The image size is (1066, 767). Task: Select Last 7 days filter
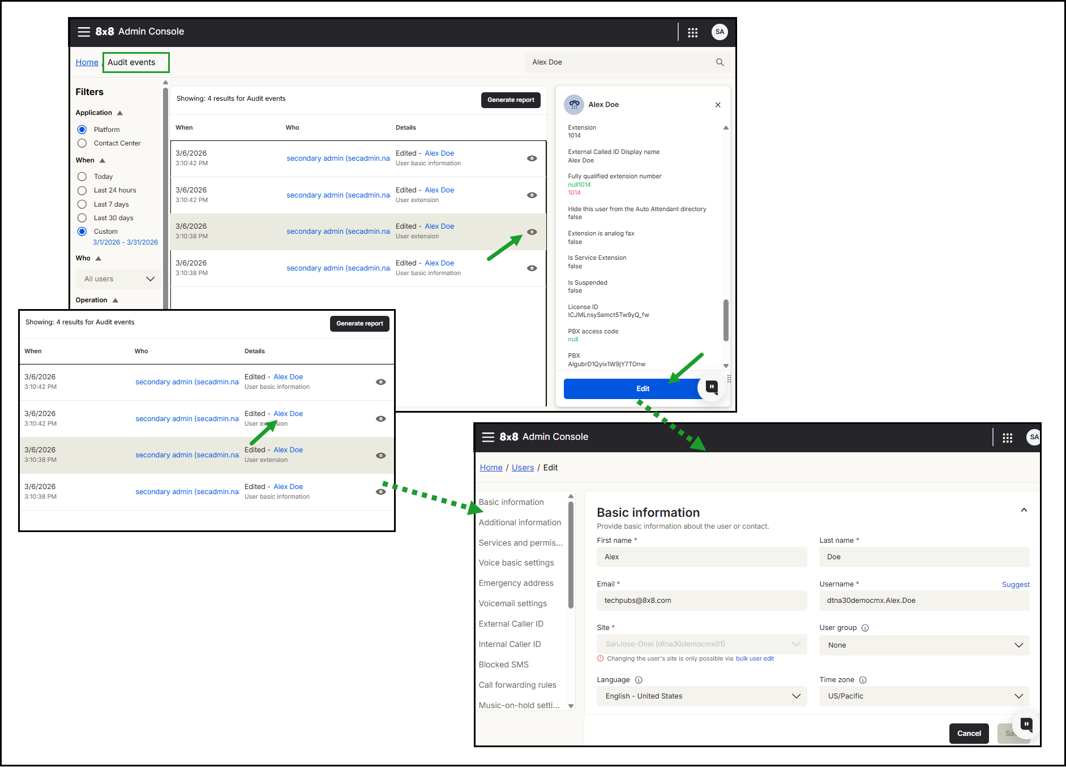pos(82,204)
